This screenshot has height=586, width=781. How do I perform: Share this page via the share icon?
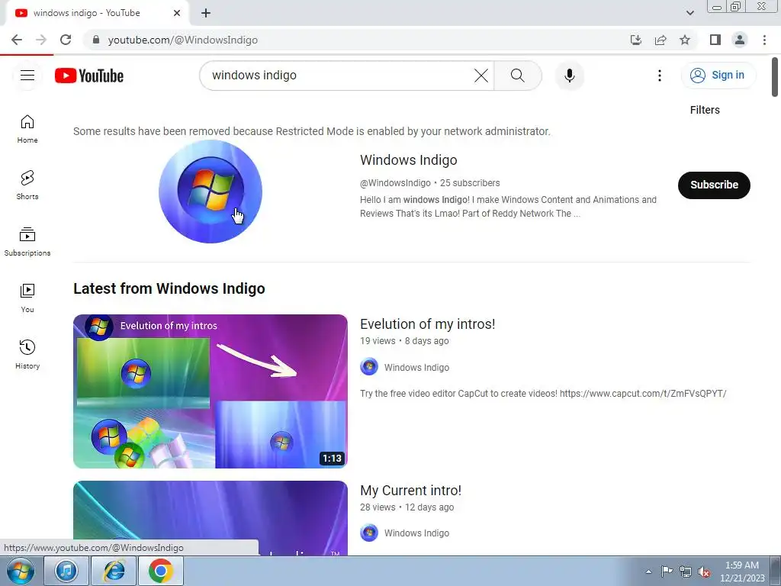click(x=660, y=40)
